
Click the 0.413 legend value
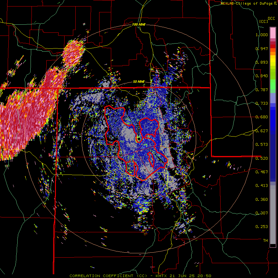262,186
